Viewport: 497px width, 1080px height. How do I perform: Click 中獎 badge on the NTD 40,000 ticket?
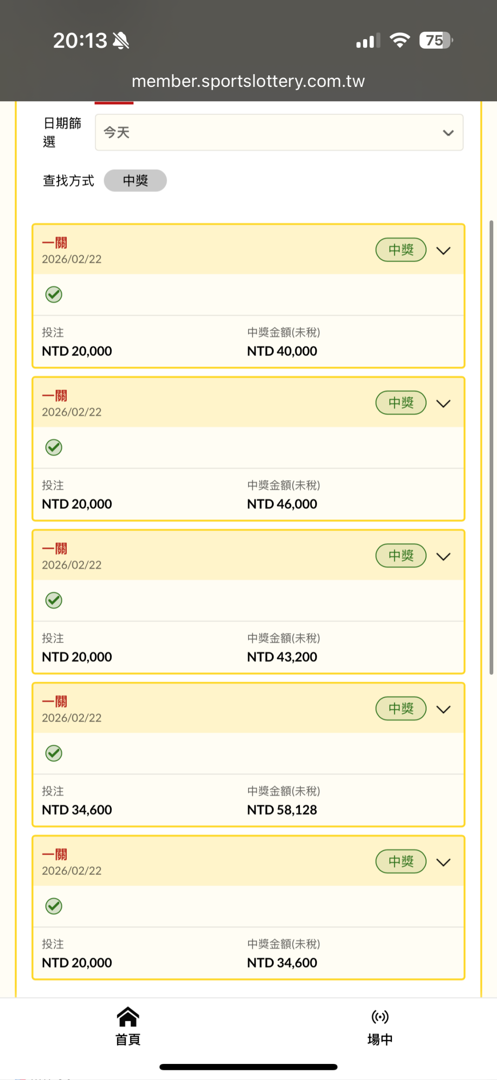click(x=401, y=250)
